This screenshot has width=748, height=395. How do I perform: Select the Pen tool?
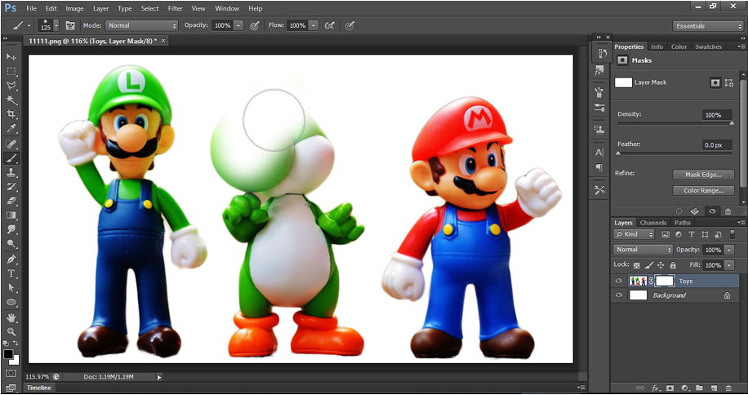[x=11, y=260]
